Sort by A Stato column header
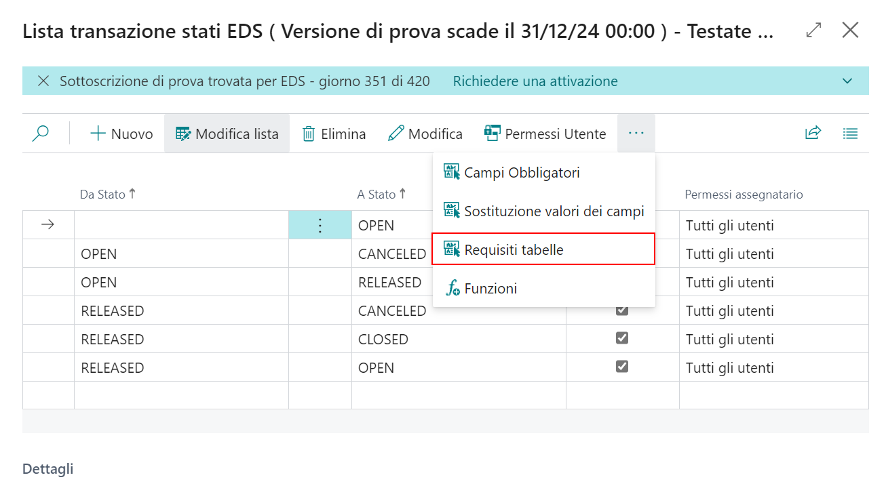The width and height of the screenshot is (886, 488). (x=381, y=195)
